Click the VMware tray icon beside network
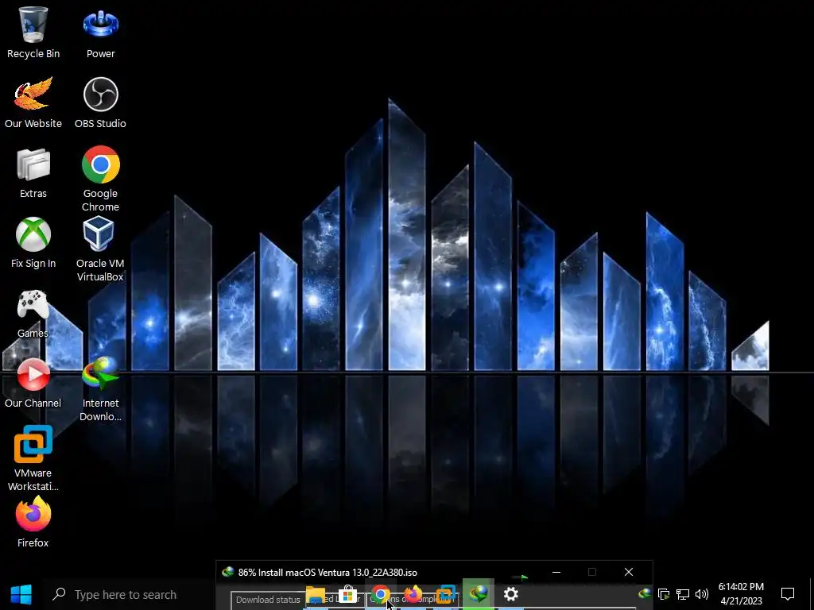814x610 pixels. click(x=664, y=594)
